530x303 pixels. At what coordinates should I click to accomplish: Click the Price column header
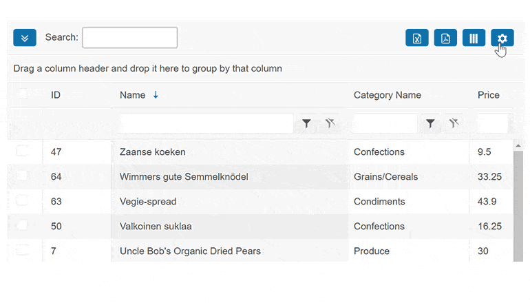coord(489,95)
